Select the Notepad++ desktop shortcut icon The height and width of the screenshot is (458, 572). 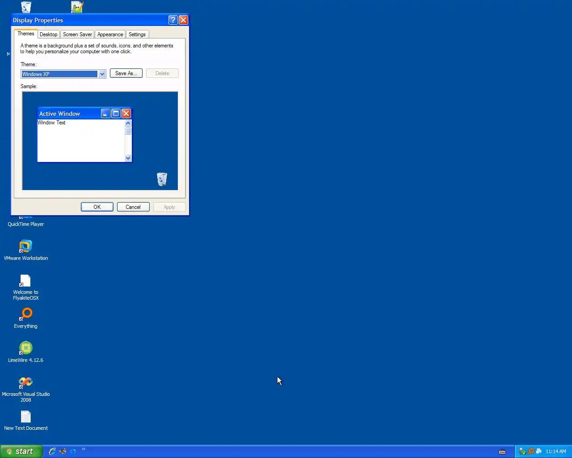tap(77, 6)
